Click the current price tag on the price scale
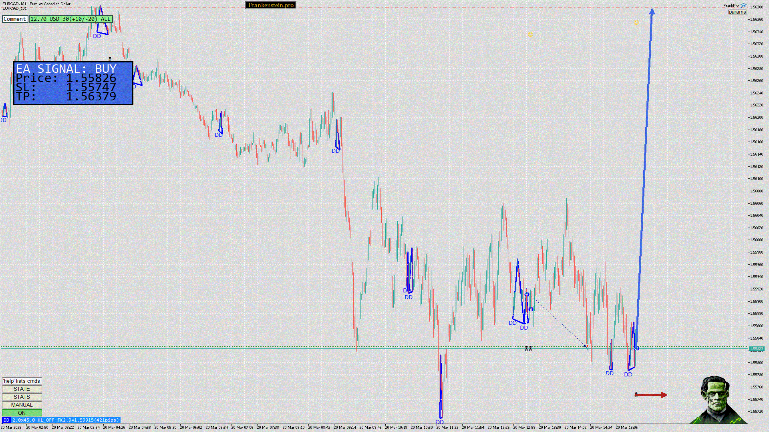 (756, 349)
